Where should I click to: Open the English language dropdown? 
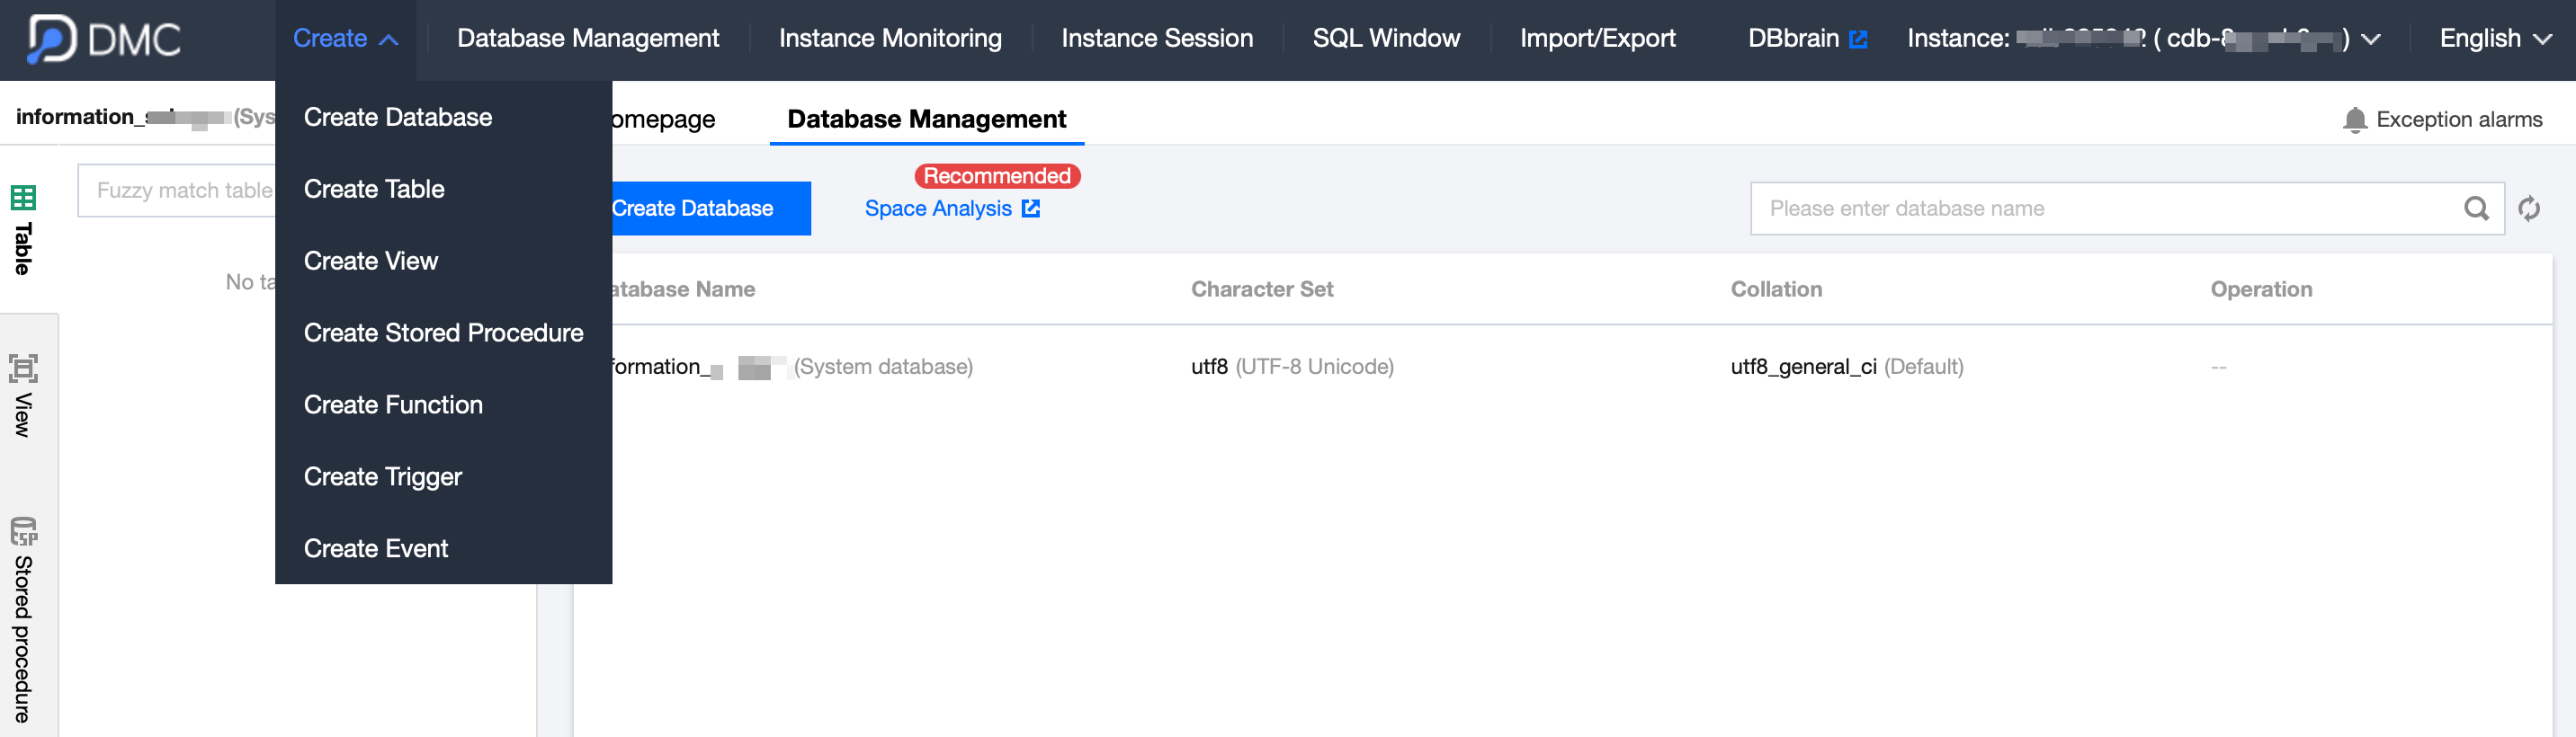2495,39
